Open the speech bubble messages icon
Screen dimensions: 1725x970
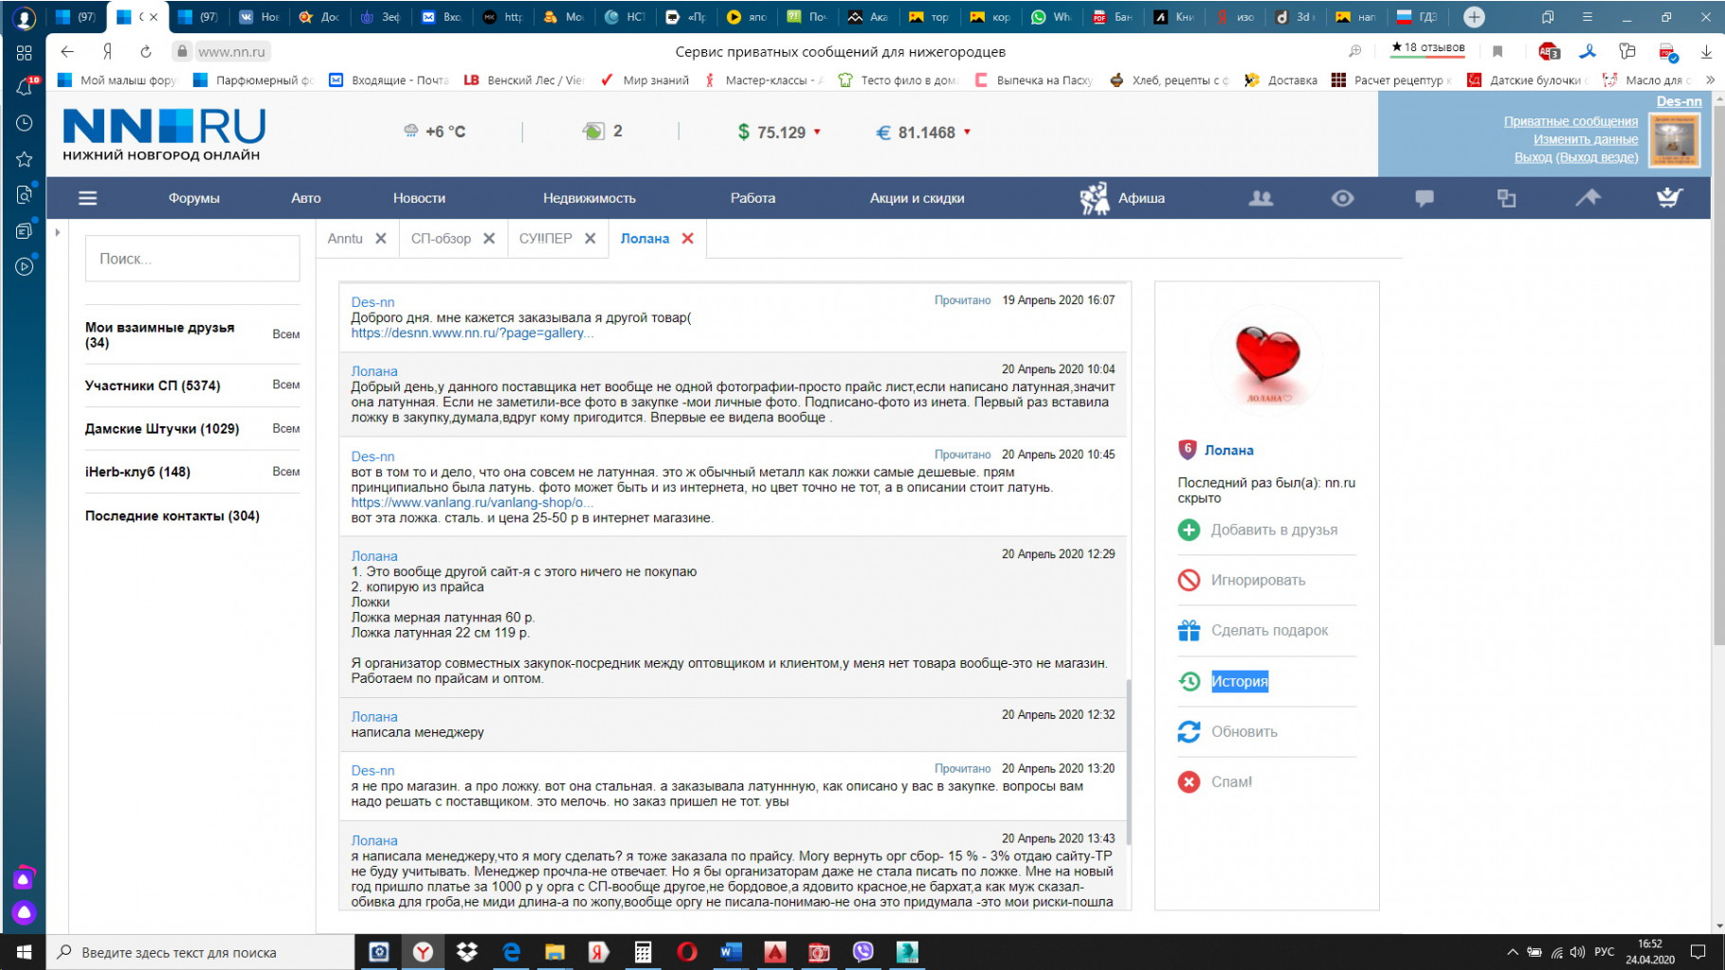(1424, 198)
